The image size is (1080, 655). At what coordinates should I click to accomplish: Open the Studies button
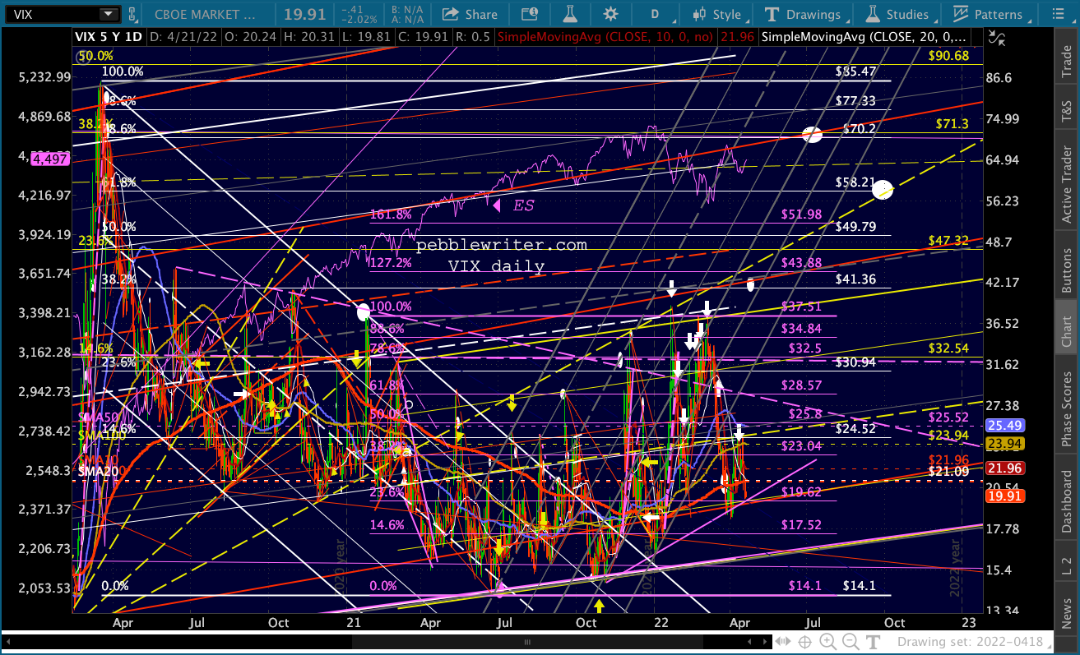point(897,14)
